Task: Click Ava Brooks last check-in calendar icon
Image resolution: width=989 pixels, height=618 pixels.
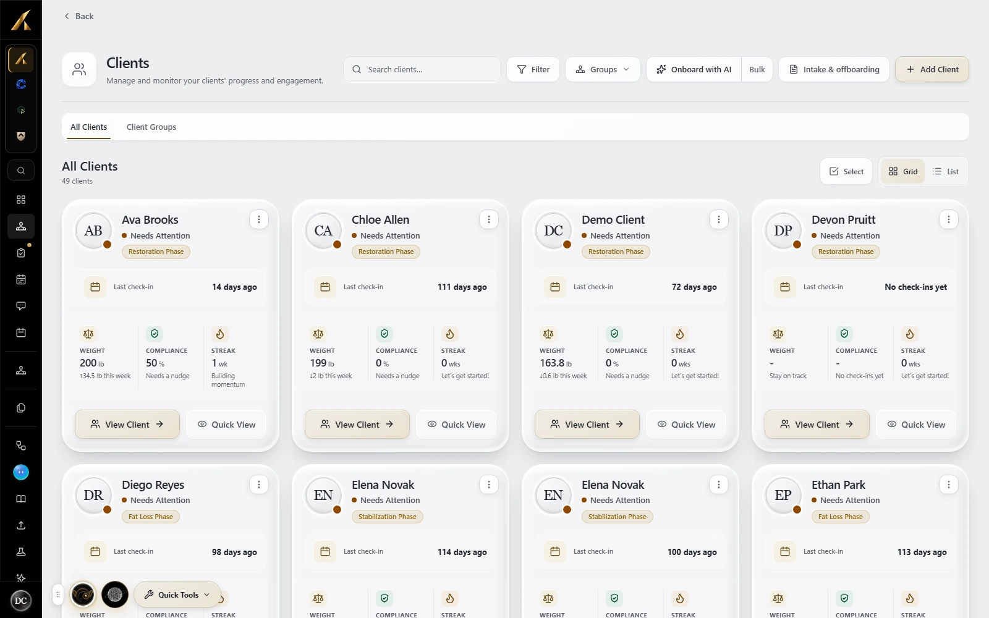Action: point(95,287)
